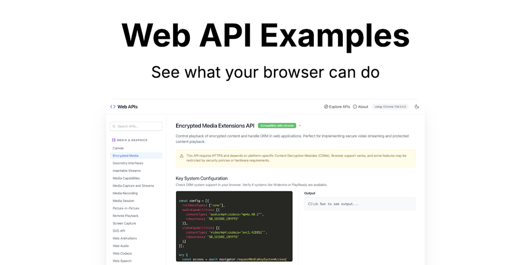
Task: Click the MEDIA & GRAPHICS section label
Action: point(132,140)
